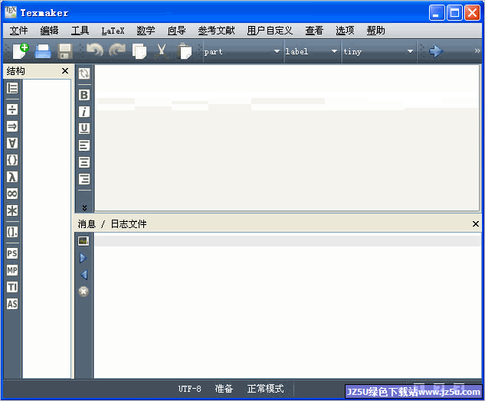Click the 正常模式 status entry
The height and width of the screenshot is (401, 485).
coord(265,389)
